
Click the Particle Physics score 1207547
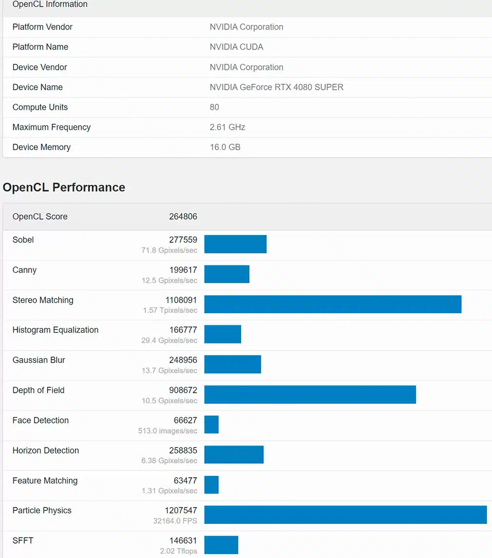(181, 510)
